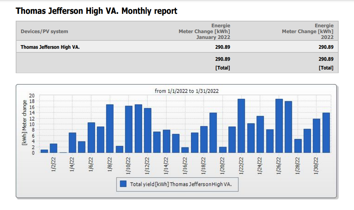This screenshot has height=210, width=354.
Task: Click the report title 'Thomas Jefferson High VA. Monthly report'
Action: click(96, 11)
